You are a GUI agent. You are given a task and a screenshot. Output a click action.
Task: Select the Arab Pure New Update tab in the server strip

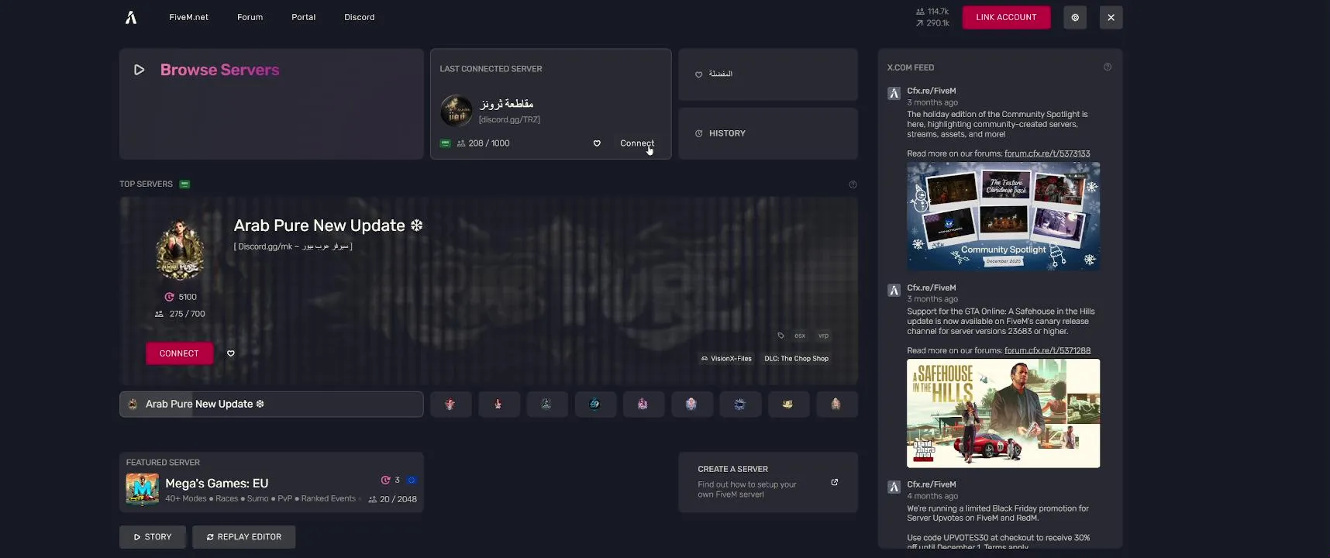(271, 404)
